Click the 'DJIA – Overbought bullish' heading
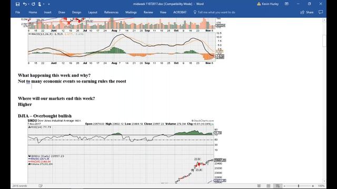This screenshot has width=337, height=189. point(45,116)
